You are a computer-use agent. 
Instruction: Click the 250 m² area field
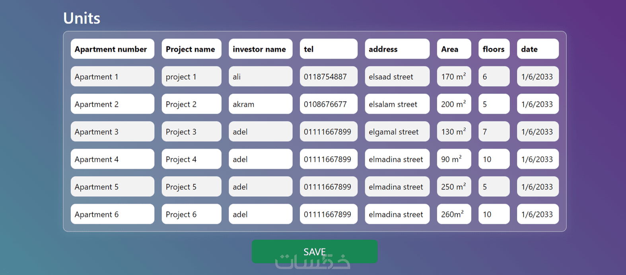pos(454,187)
